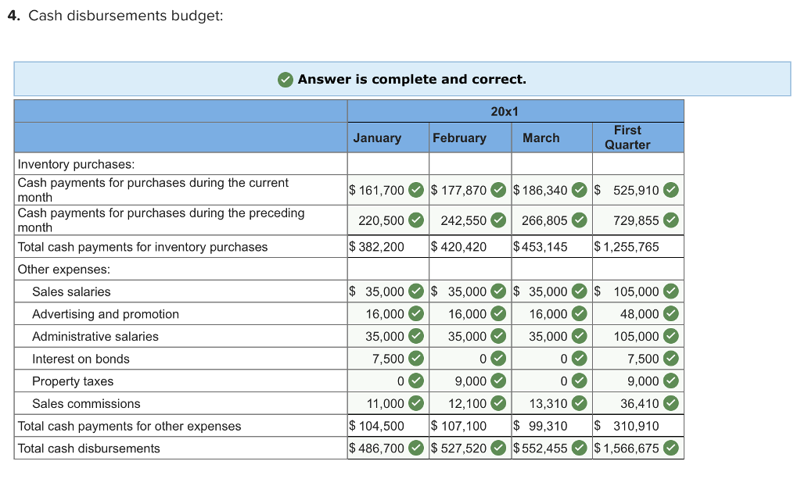The image size is (801, 479).
Task: Click February other expenses total $107,100
Action: pyautogui.click(x=458, y=426)
